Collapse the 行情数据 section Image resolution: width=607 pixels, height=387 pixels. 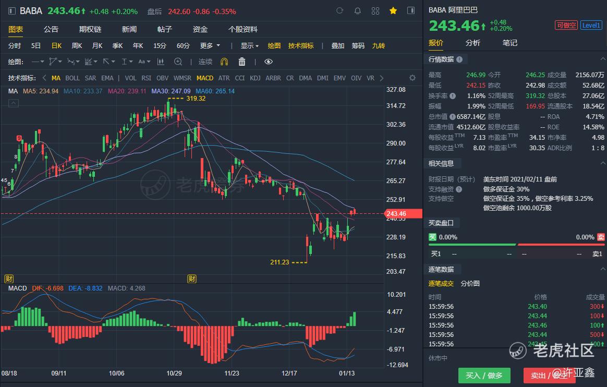click(603, 59)
